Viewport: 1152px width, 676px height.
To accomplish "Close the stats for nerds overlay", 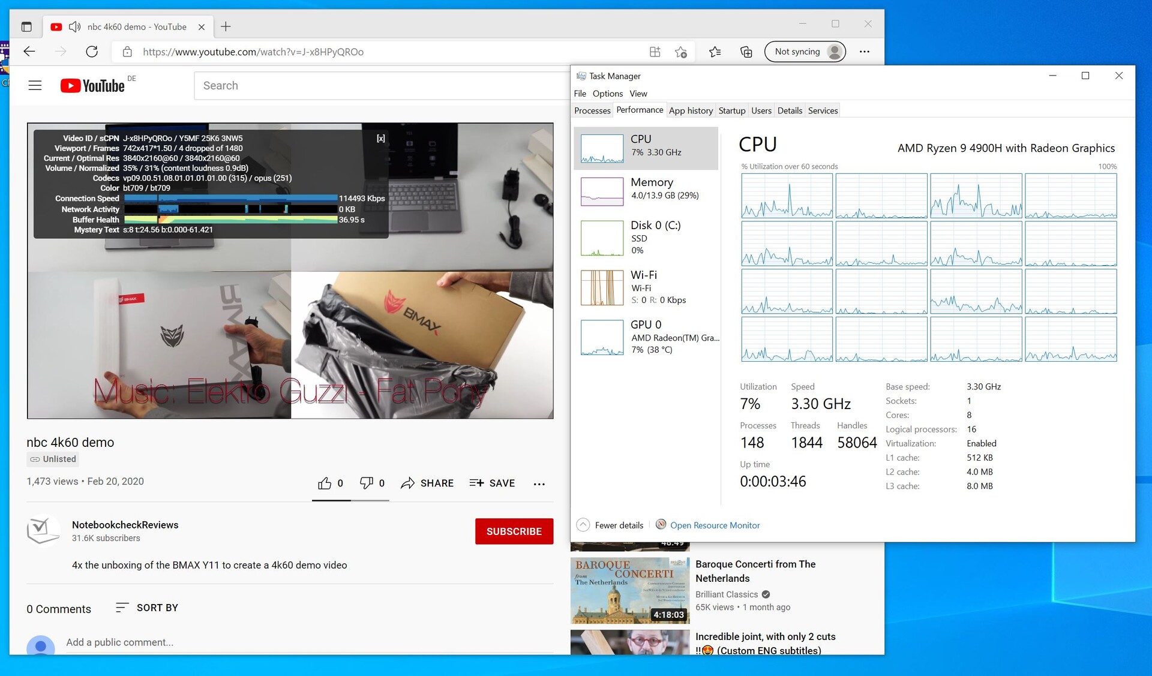I will 380,139.
